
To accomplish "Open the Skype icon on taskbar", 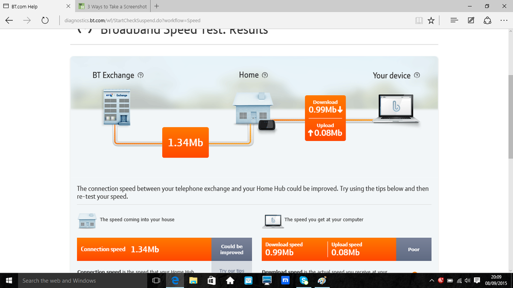I will tap(303, 280).
